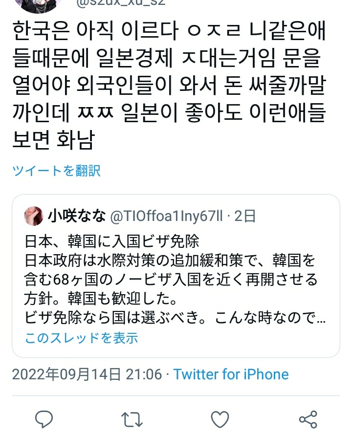Image resolution: width=352 pixels, height=437 pixels.
Task: Click the 2022年09月14日 21:06 timestamp
Action: point(87,374)
